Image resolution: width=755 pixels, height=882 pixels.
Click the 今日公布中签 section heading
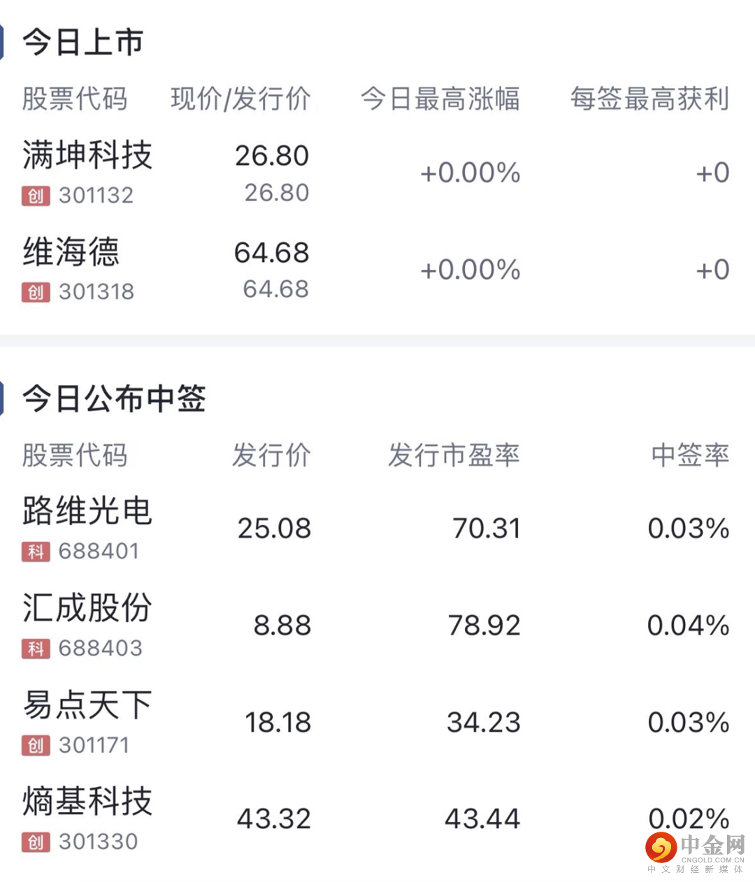tap(114, 399)
